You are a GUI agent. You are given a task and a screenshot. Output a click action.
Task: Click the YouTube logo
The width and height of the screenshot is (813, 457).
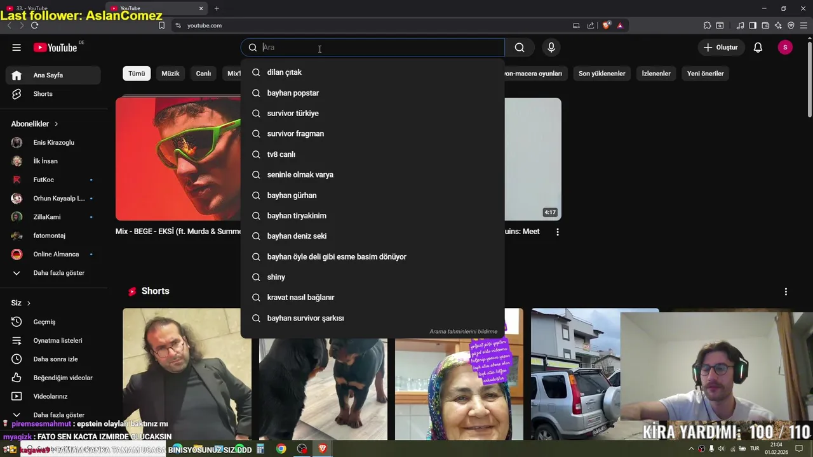point(55,48)
